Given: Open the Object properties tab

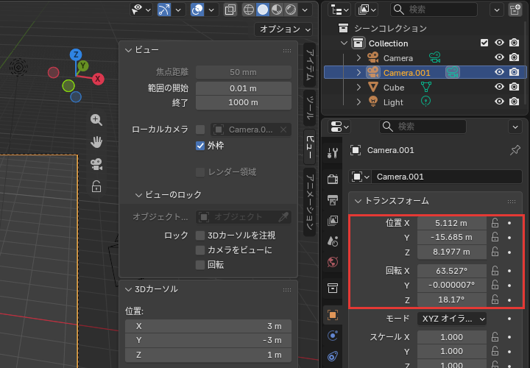Looking at the screenshot, I should (333, 315).
